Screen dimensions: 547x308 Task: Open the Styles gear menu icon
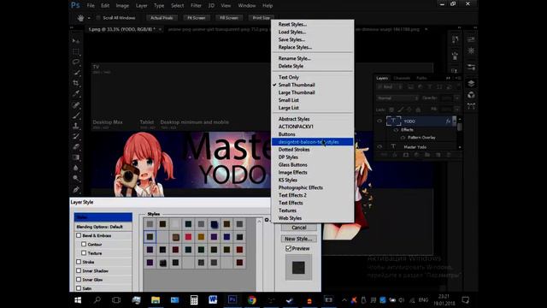268,220
